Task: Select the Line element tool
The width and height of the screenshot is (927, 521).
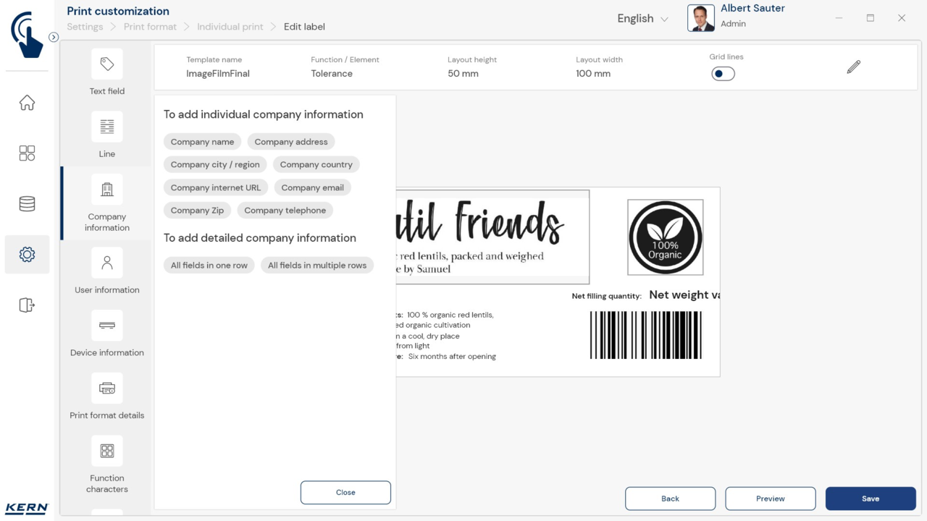Action: (107, 135)
